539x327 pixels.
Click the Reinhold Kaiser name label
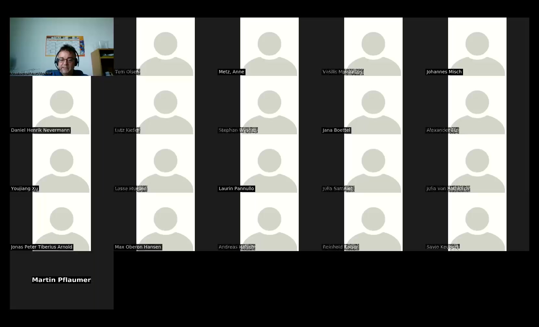[x=340, y=247]
